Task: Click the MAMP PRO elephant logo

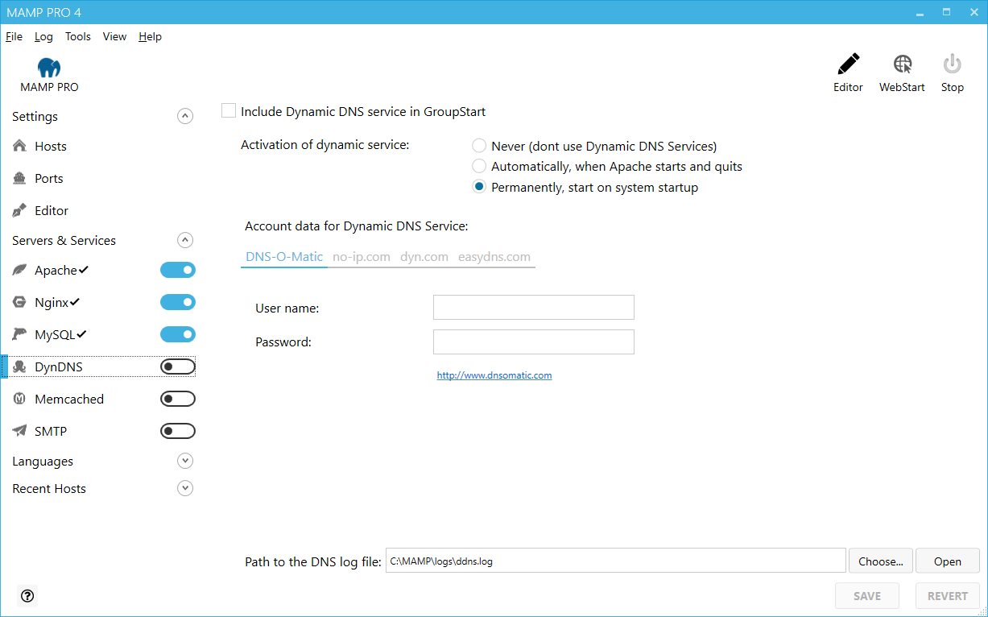Action: pos(49,68)
